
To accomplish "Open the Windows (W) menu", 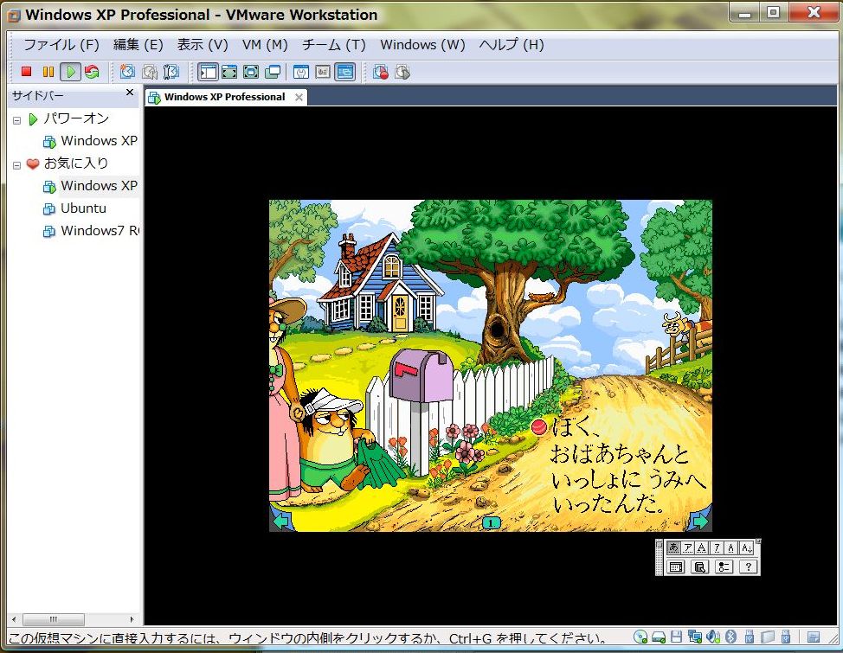I will click(x=422, y=45).
